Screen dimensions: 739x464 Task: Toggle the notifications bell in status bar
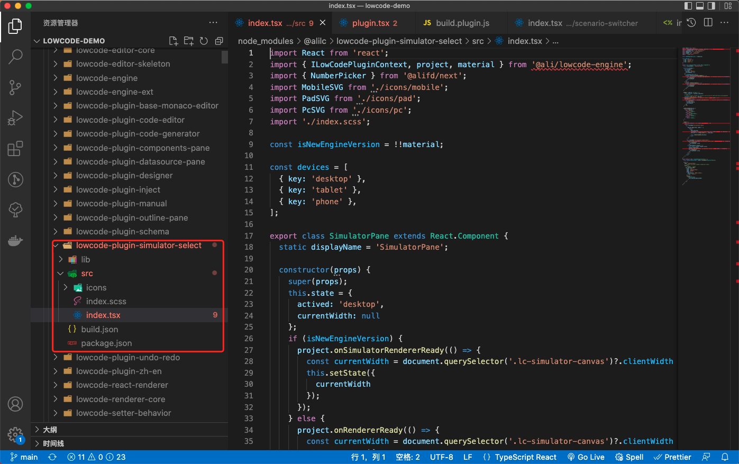[725, 457]
